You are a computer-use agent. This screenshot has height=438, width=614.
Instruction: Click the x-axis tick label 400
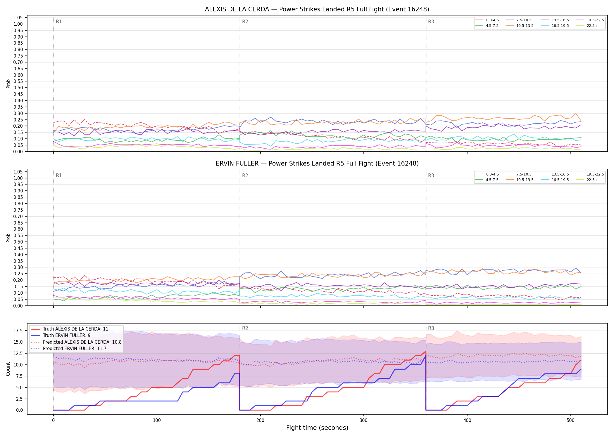click(x=467, y=420)
